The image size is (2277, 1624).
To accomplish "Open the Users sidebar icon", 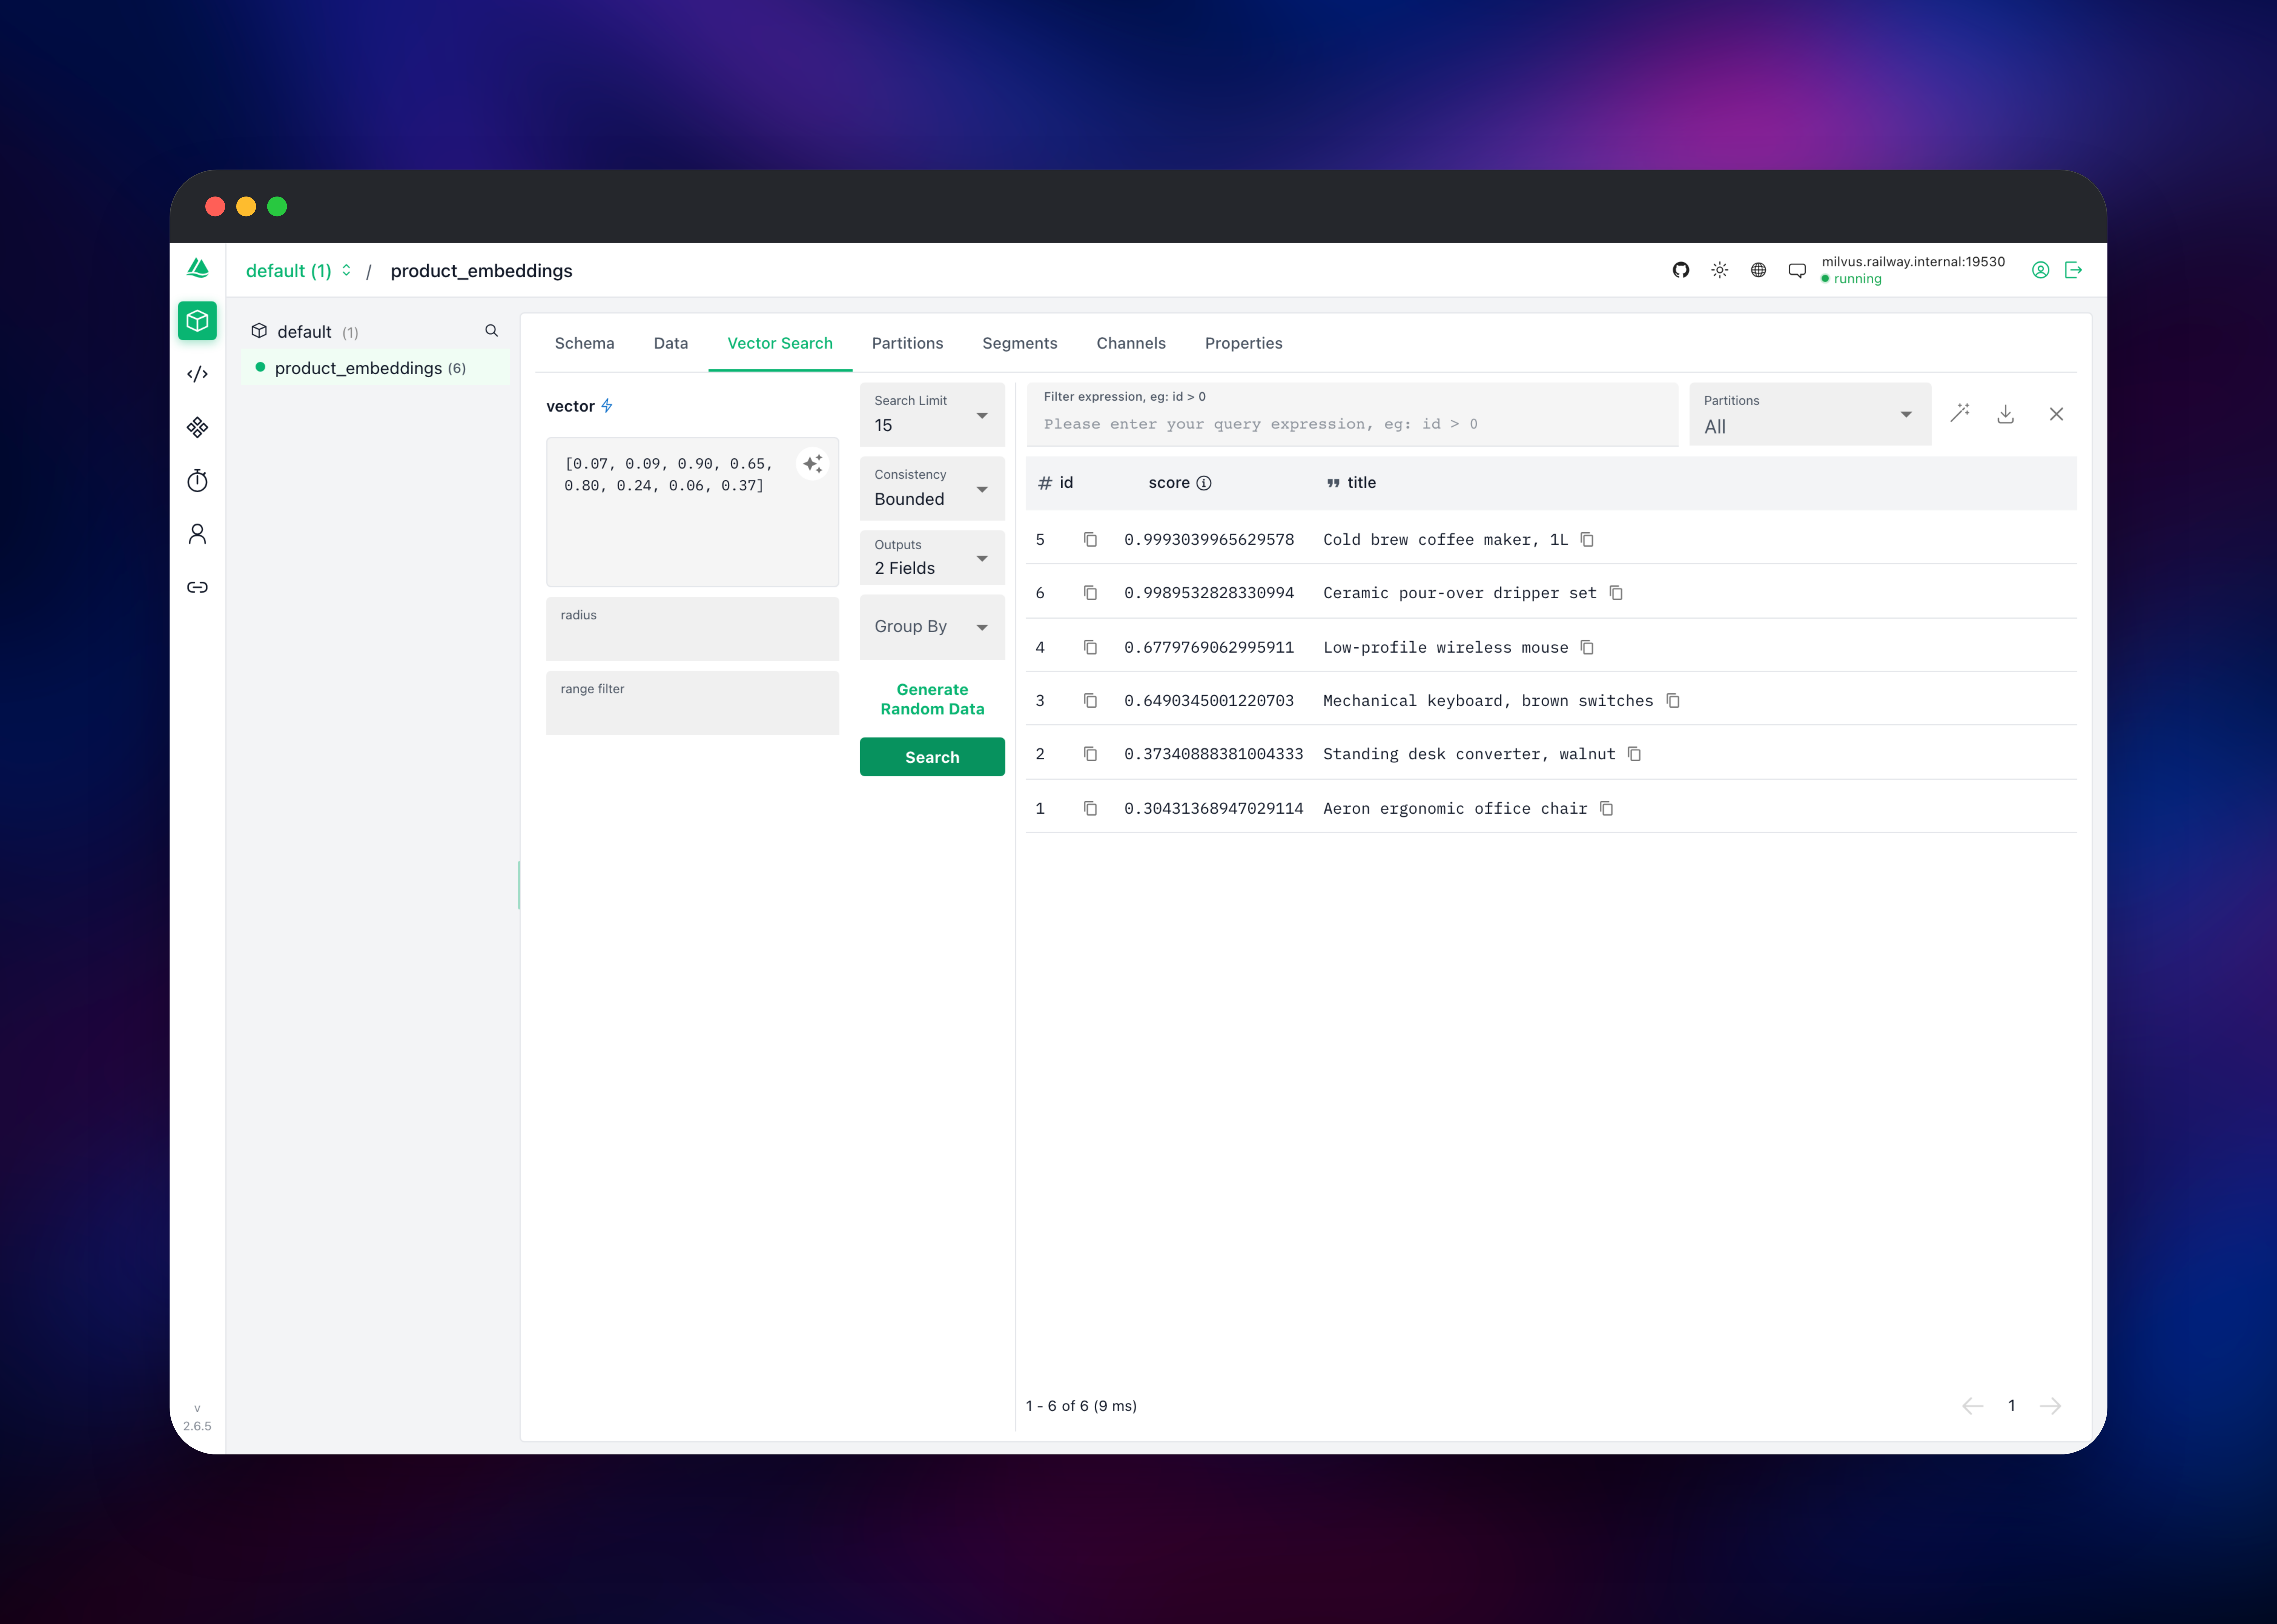I will click(x=197, y=534).
